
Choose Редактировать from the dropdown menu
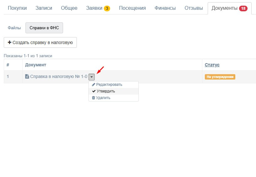point(109,85)
